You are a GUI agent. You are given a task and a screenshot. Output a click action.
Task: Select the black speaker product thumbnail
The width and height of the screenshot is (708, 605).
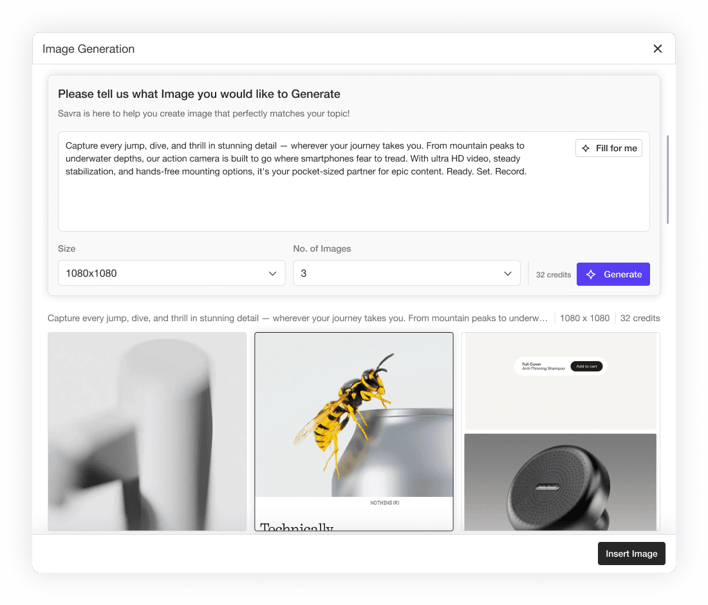(561, 432)
